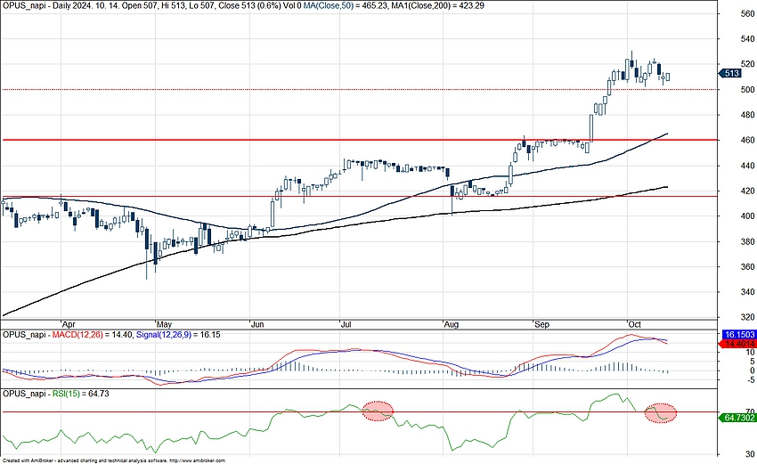Viewport: 757px width, 464px height.
Task: Select the Oct month label on time axis
Action: (634, 324)
